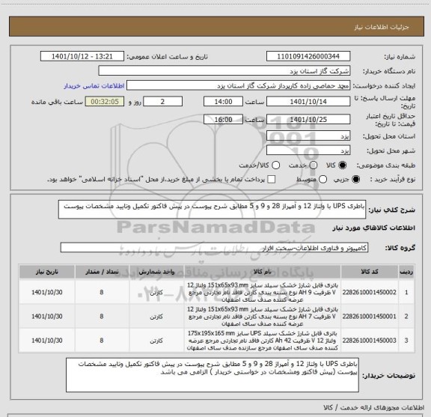Click the تاریخ نیاز column header
The width and height of the screenshot is (431, 417).
[46, 272]
